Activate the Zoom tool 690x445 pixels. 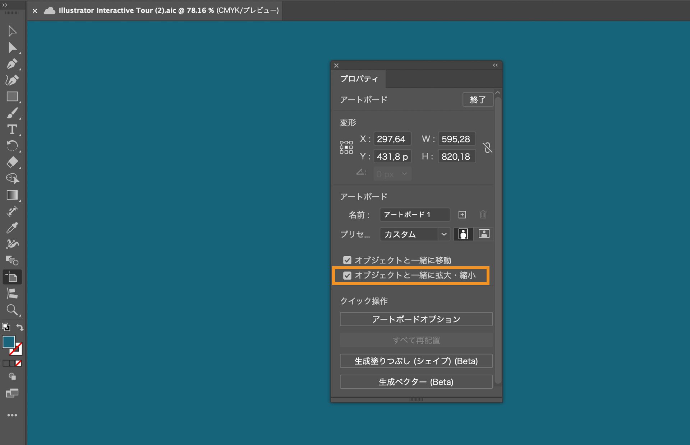pyautogui.click(x=12, y=310)
